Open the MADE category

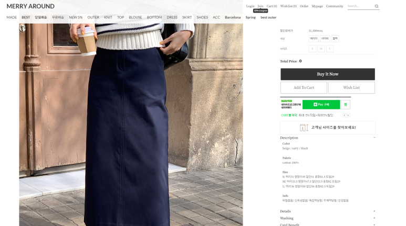tap(12, 17)
